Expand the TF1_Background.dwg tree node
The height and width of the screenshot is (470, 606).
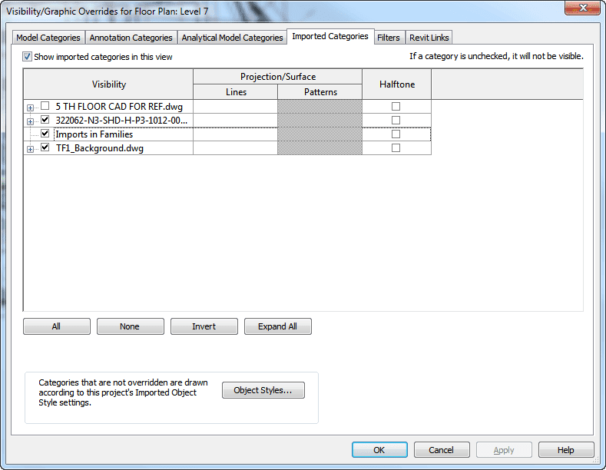[x=31, y=149]
